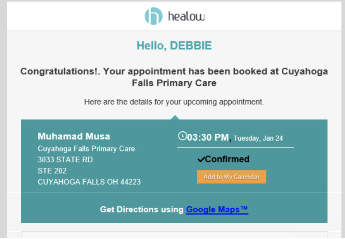Click the small triangle pointer above teal card

point(175,117)
